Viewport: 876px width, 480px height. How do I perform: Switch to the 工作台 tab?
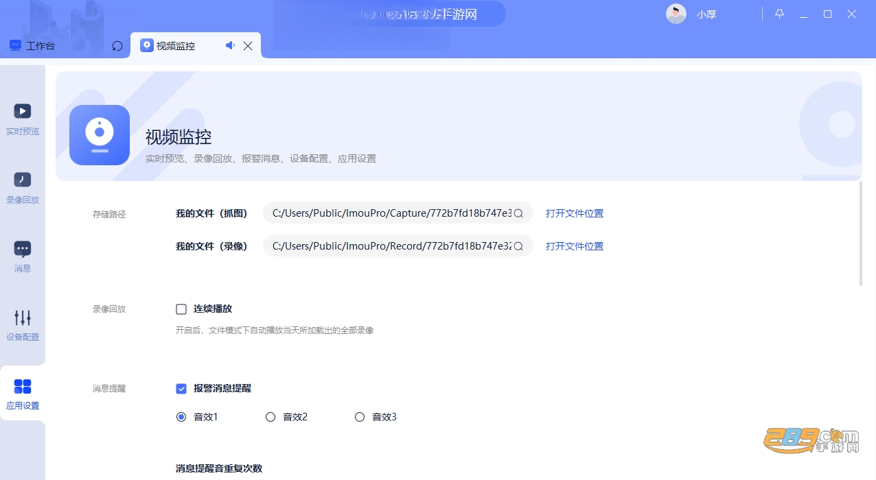tap(32, 46)
